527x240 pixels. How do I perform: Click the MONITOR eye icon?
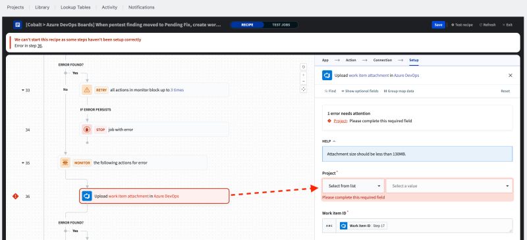(x=65, y=162)
